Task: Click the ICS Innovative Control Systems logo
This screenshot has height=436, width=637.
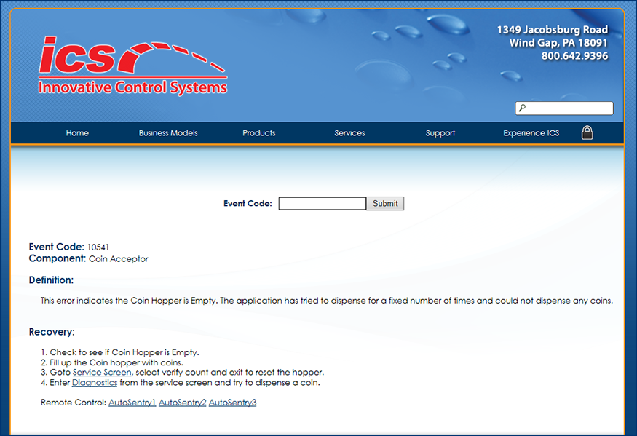Action: [132, 66]
